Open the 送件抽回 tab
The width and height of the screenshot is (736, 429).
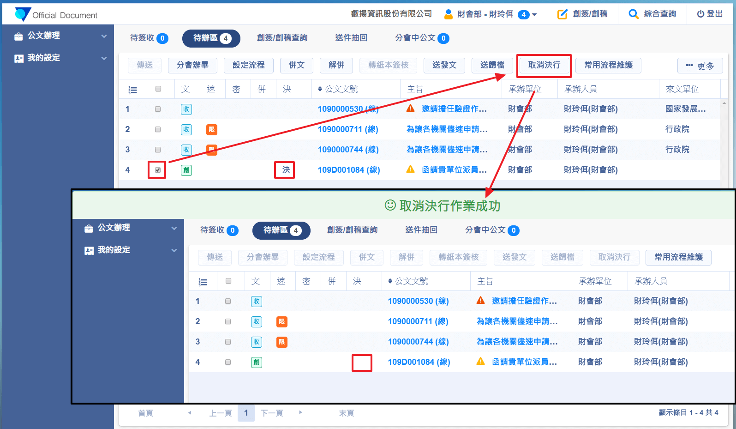pyautogui.click(x=351, y=38)
